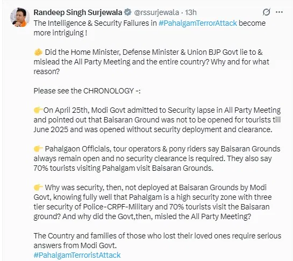Click the blue verified badge icon
This screenshot has height=261, width=293.
(128, 12)
